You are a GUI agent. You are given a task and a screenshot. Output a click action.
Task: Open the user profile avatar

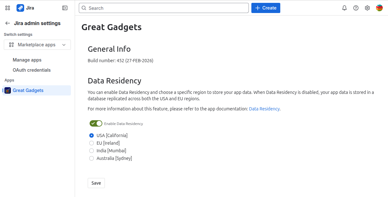379,8
